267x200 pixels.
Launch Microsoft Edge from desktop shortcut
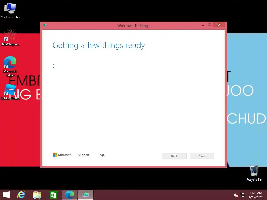(x=10, y=66)
